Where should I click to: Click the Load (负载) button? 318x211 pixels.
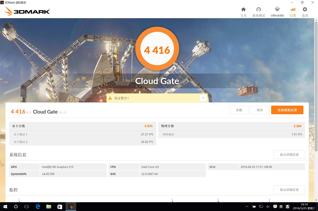tap(239, 110)
